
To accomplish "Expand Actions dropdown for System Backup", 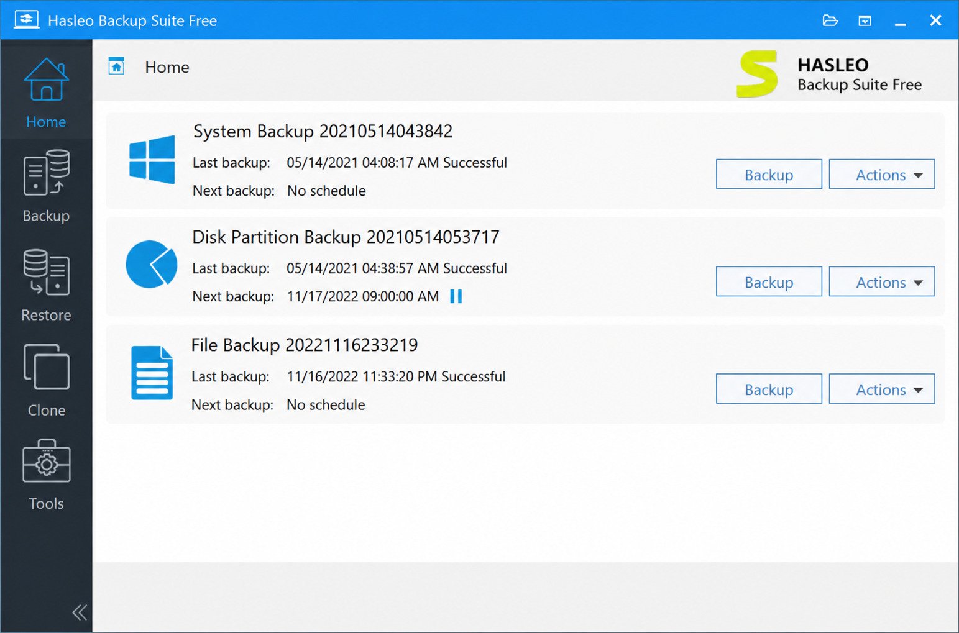I will 881,175.
